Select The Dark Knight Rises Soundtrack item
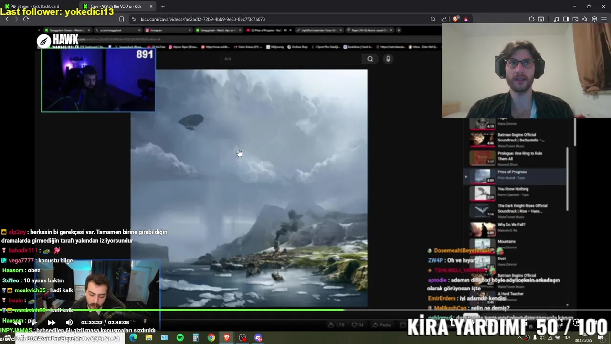The width and height of the screenshot is (611, 344). (x=515, y=210)
